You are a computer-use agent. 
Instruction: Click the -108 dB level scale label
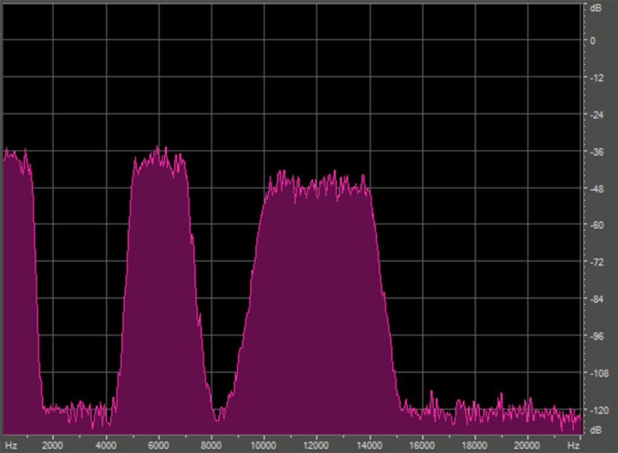(599, 373)
